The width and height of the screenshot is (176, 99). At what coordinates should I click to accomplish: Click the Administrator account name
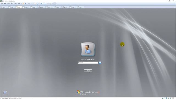pyautogui.click(x=88, y=59)
